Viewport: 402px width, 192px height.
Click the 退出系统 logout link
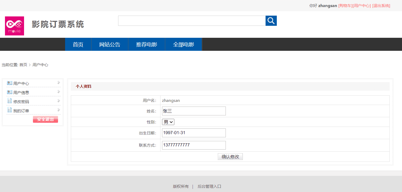click(x=381, y=6)
